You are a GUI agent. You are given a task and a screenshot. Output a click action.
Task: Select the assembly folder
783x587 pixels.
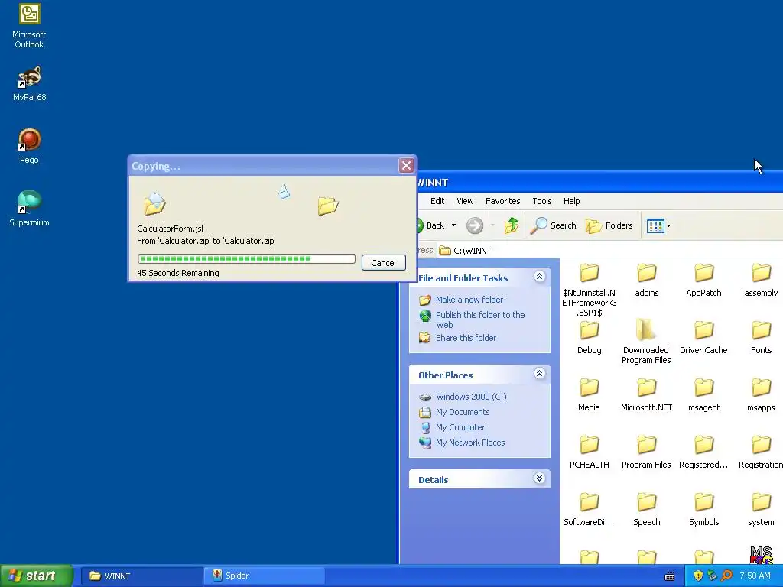point(761,280)
